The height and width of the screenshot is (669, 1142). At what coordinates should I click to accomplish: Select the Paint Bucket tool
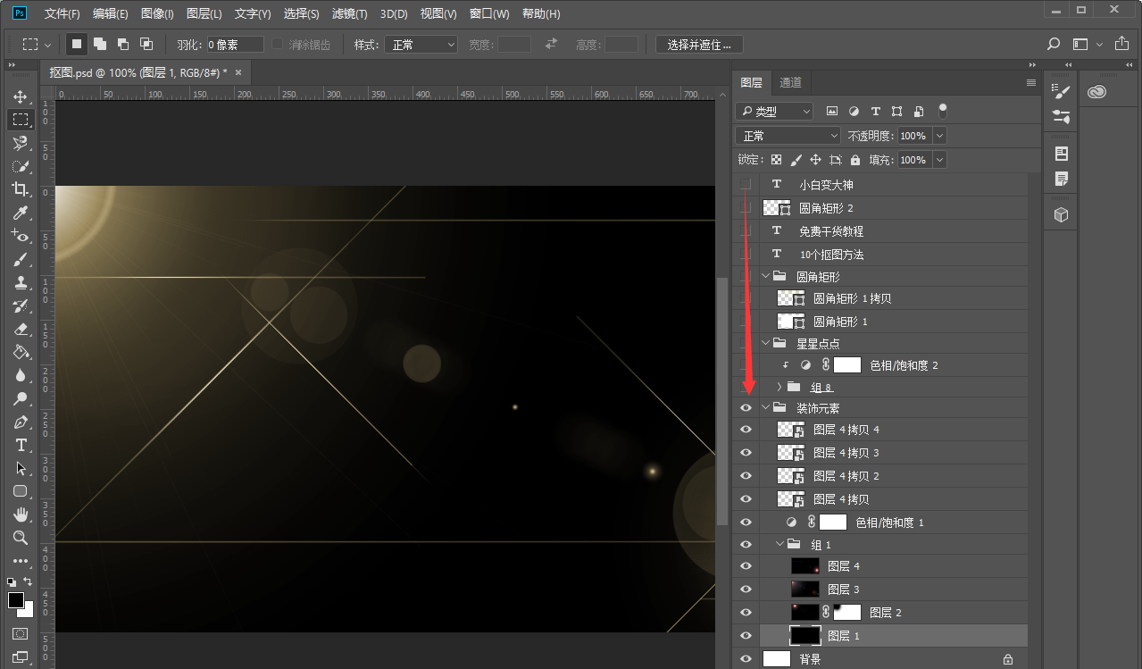click(20, 352)
